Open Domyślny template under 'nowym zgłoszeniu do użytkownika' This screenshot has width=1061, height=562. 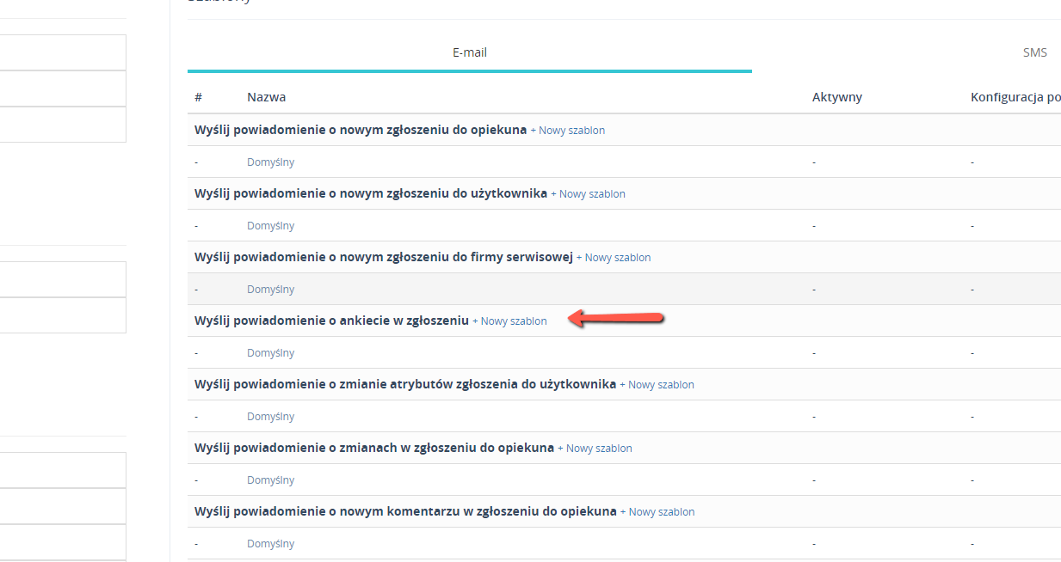click(270, 226)
